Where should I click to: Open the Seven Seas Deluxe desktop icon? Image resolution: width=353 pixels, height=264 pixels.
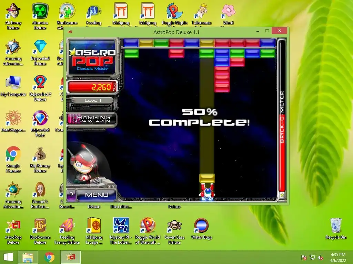click(174, 231)
